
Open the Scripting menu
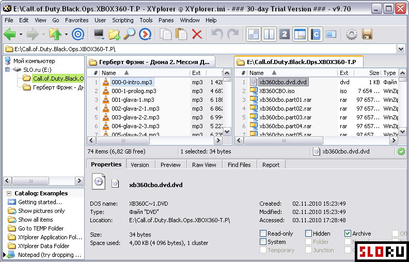coord(122,20)
